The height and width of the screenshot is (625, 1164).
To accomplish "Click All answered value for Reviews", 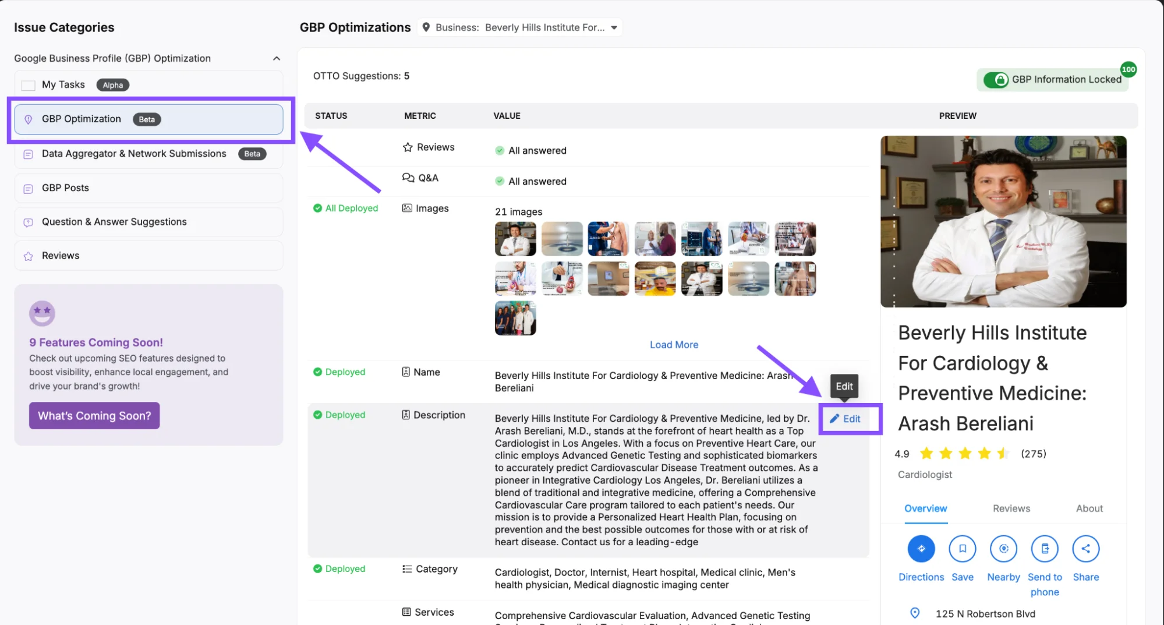I will pos(530,150).
